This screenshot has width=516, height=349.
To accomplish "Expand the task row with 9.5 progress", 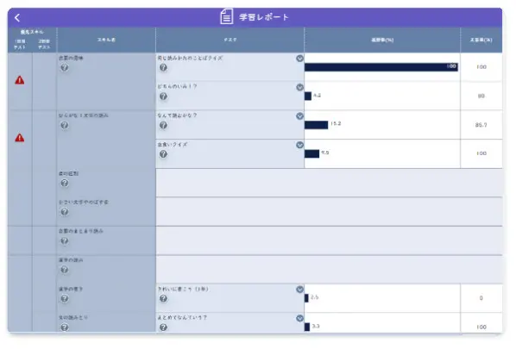I will pyautogui.click(x=299, y=145).
